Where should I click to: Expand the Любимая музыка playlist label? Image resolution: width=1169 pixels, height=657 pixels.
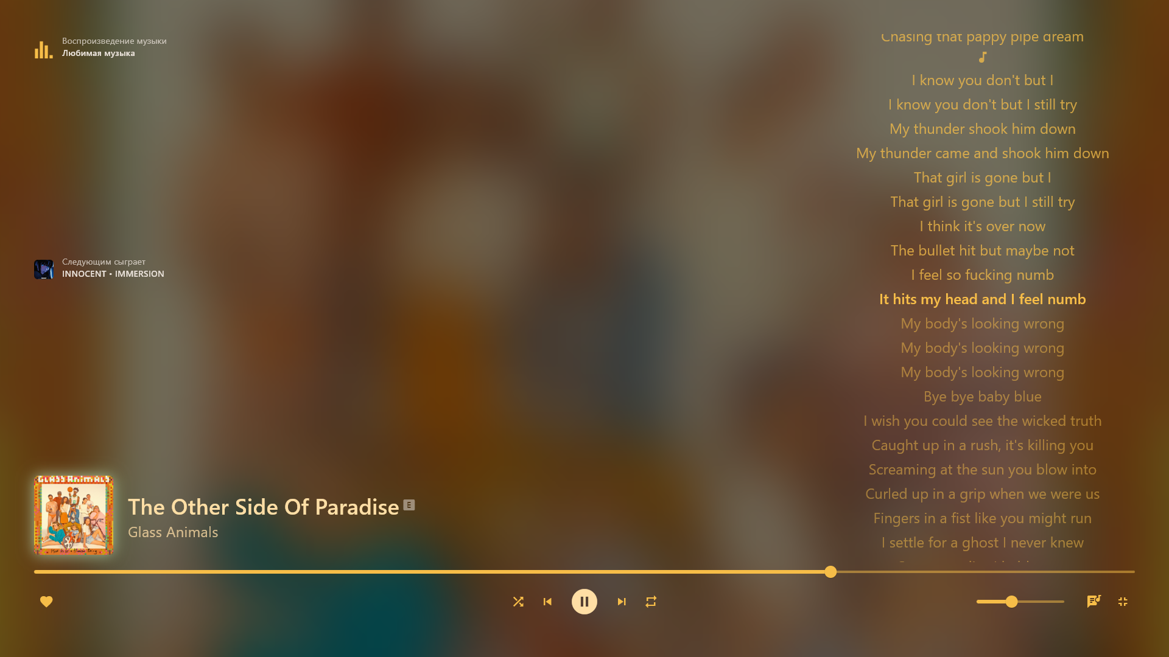(x=98, y=53)
